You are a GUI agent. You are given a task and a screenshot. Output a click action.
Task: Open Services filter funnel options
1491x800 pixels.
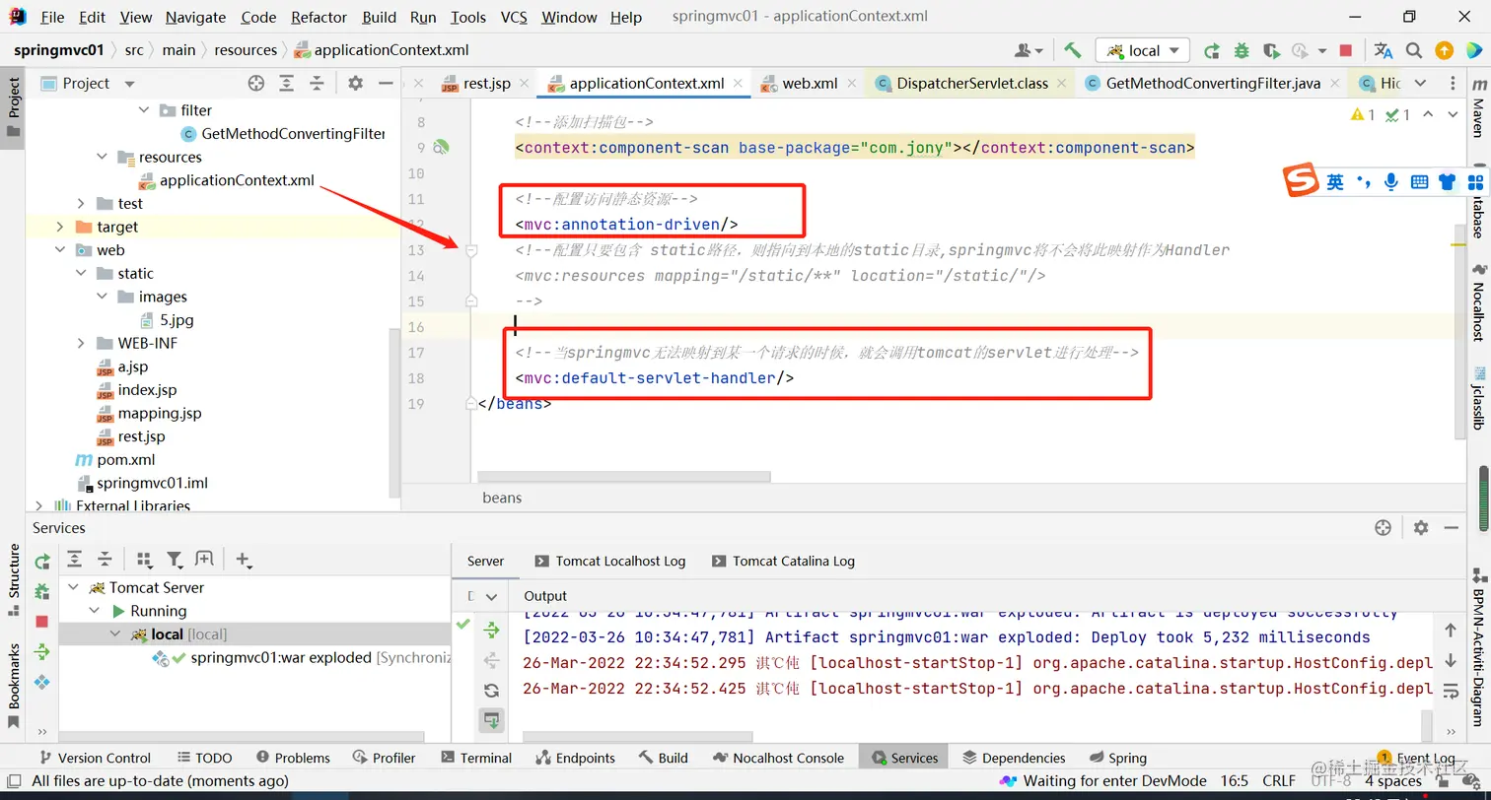[x=175, y=560]
